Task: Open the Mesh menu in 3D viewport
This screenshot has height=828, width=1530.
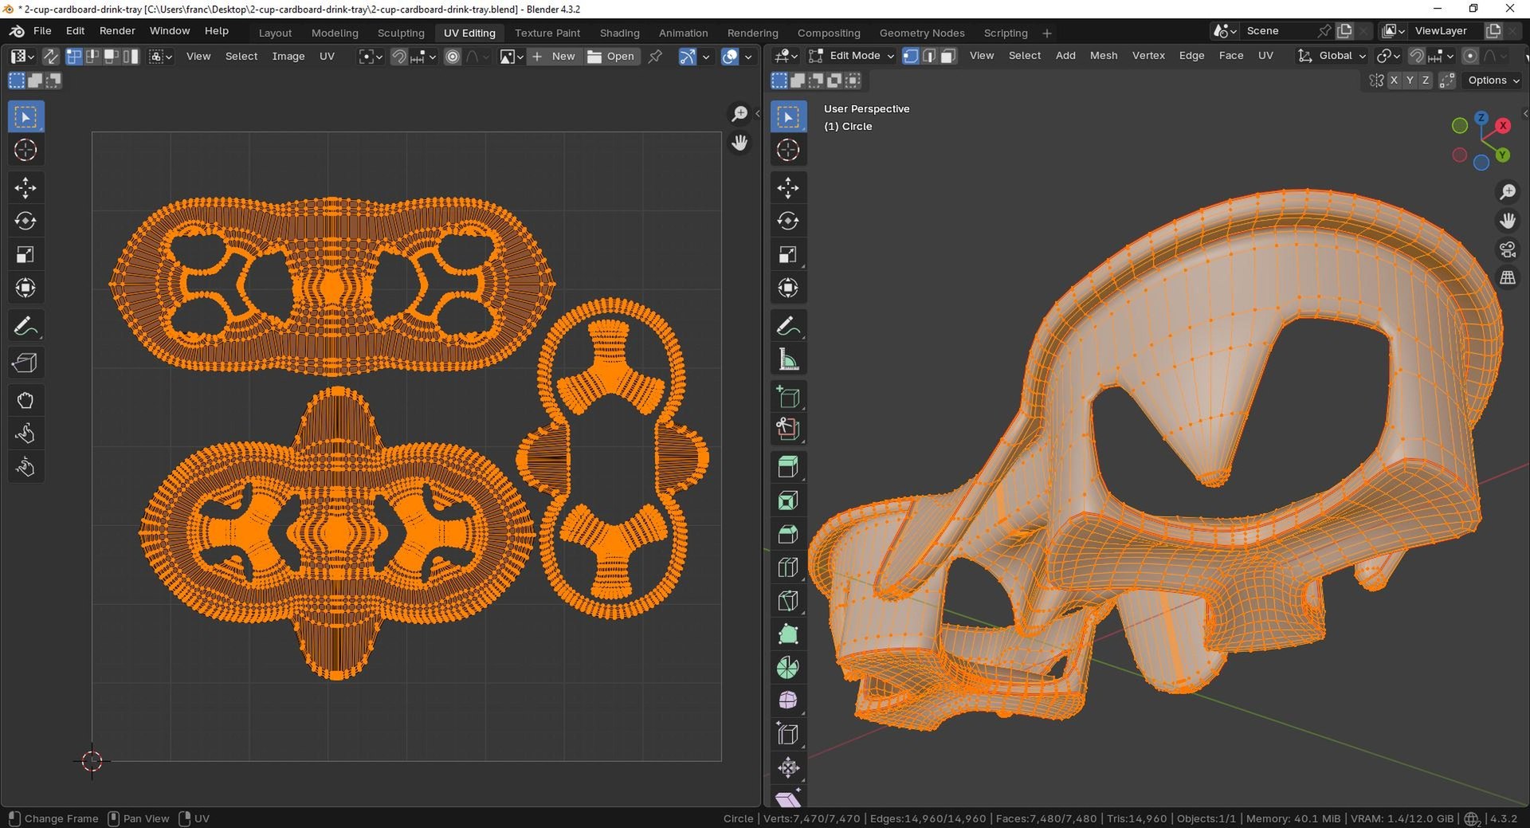Action: coord(1104,56)
